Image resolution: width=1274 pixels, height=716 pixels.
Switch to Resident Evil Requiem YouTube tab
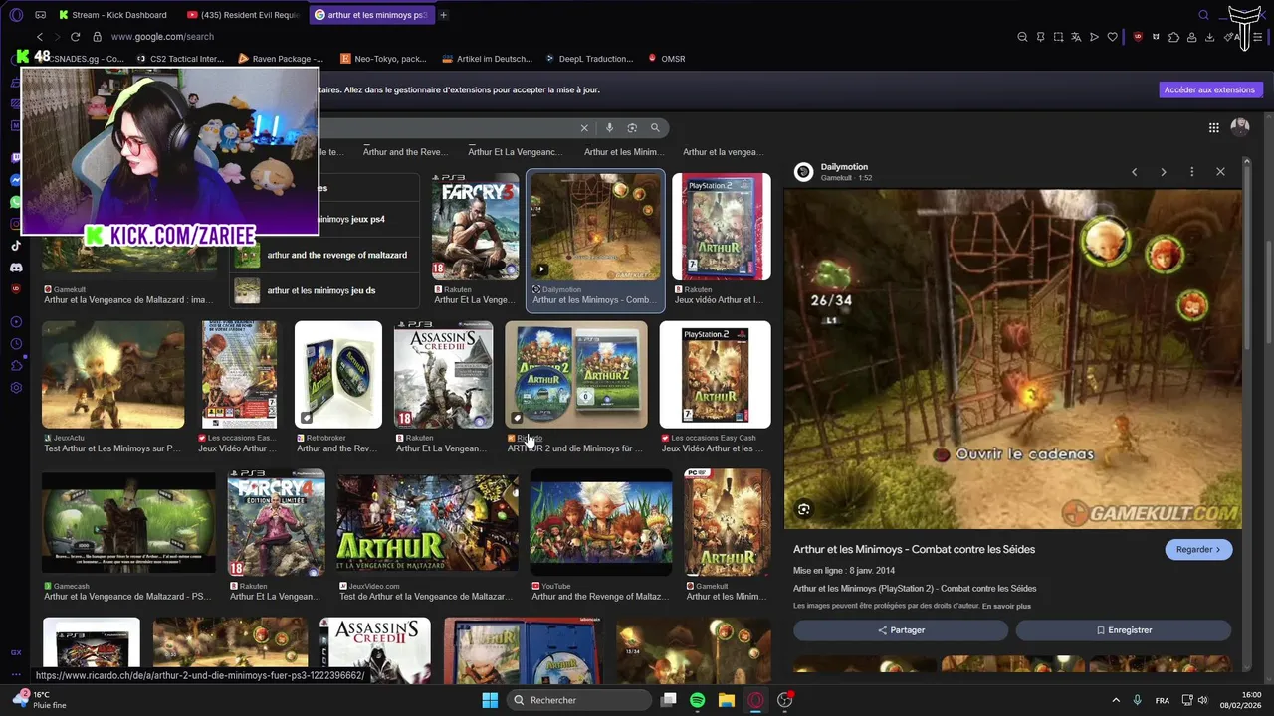[242, 15]
